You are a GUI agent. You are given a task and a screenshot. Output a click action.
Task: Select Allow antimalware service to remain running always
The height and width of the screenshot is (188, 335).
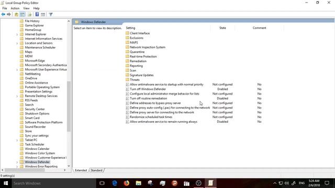point(163,122)
